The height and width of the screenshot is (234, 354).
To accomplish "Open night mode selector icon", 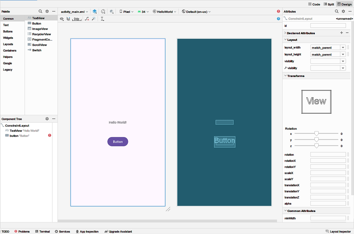I will click(x=112, y=12).
